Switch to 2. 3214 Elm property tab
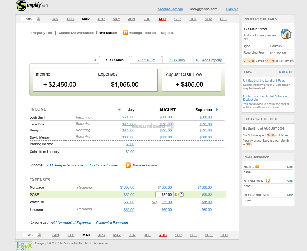This screenshot has height=251, width=307. click(146, 60)
